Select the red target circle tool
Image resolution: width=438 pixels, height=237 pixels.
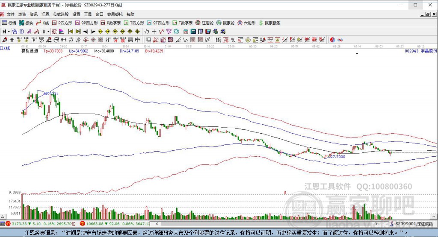coord(86,40)
